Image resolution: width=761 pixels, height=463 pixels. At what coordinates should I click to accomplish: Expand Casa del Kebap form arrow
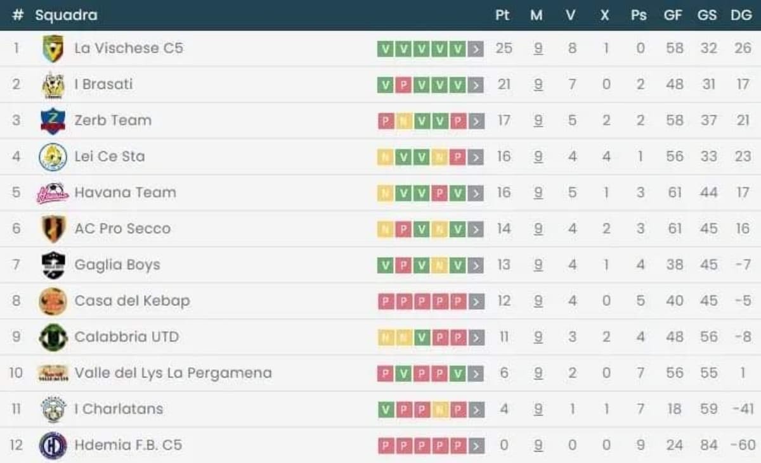tap(476, 301)
